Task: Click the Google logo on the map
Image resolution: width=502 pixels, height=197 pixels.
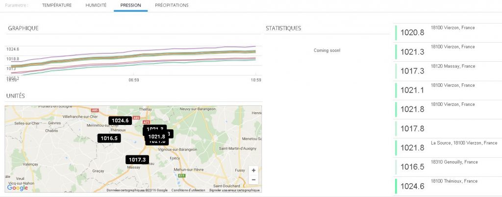Action: click(x=17, y=187)
